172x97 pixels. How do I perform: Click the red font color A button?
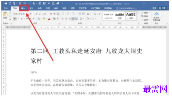click(49, 19)
